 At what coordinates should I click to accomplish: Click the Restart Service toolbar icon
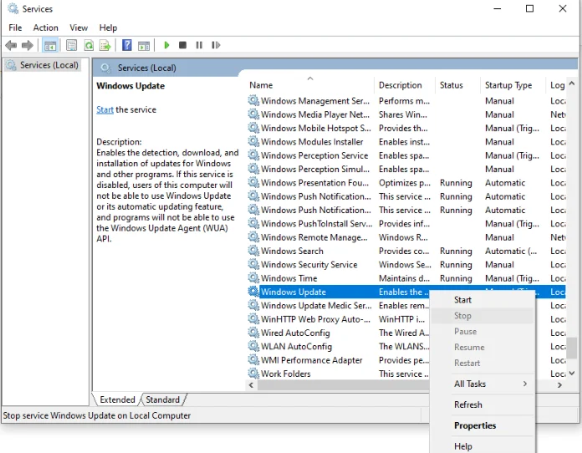pos(216,45)
